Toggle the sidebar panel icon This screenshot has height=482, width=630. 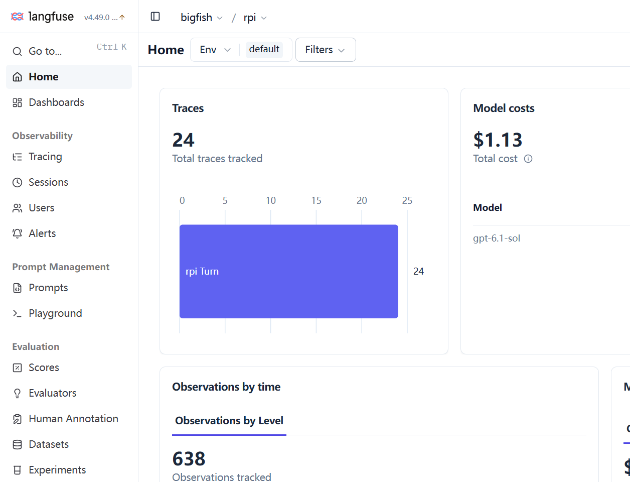click(155, 17)
